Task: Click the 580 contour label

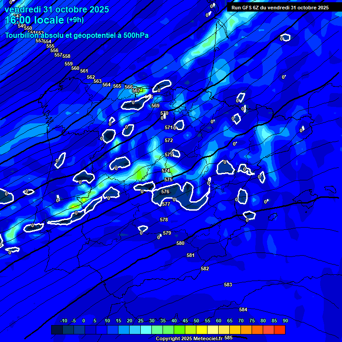Action: pyautogui.click(x=180, y=243)
